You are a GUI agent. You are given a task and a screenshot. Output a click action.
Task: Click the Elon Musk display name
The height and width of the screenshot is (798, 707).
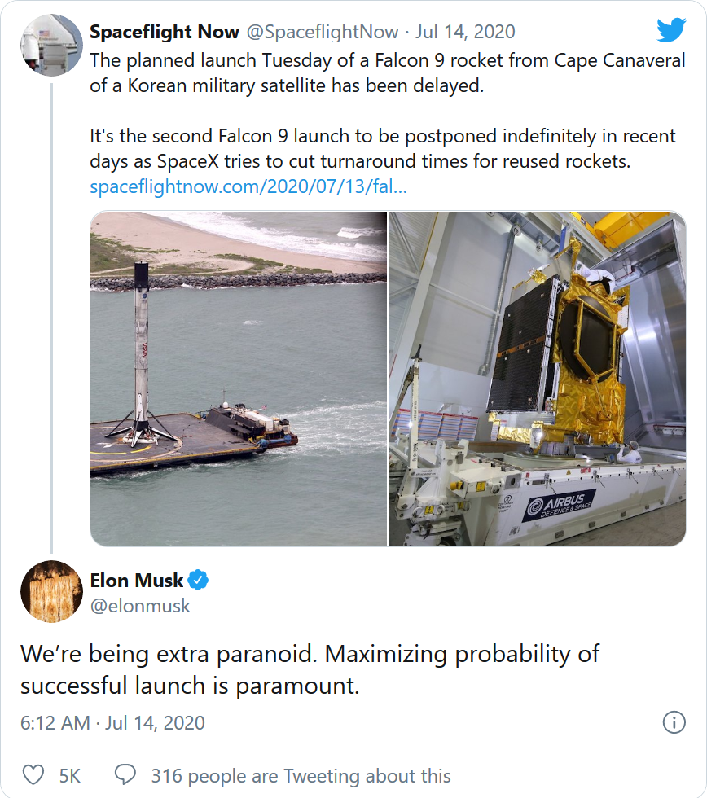pyautogui.click(x=137, y=581)
